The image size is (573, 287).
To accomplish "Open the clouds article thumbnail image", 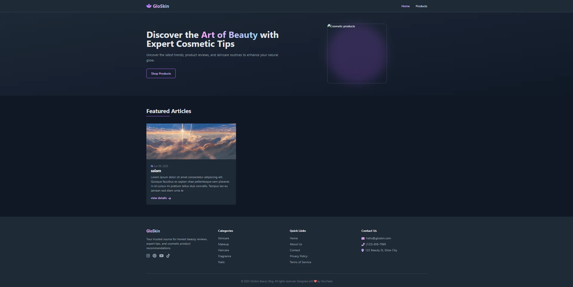I will (x=191, y=141).
